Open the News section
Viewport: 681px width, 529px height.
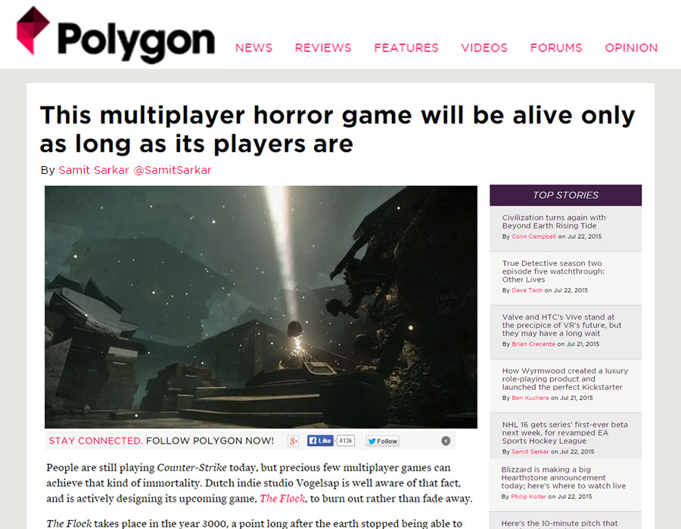coord(254,48)
